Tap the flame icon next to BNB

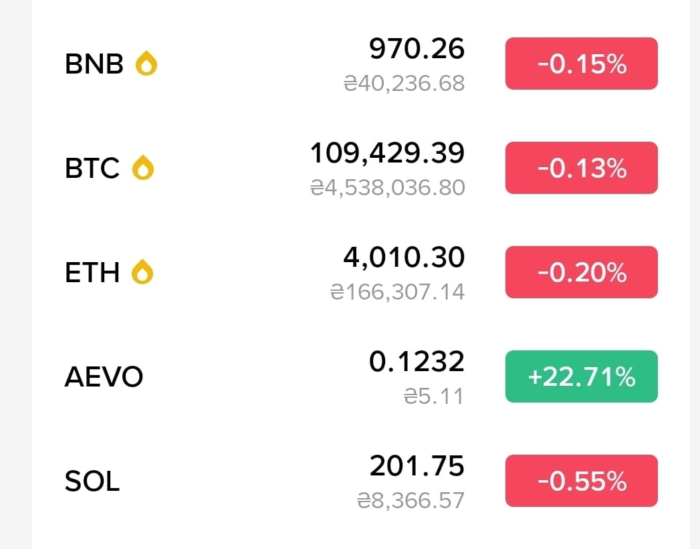146,64
